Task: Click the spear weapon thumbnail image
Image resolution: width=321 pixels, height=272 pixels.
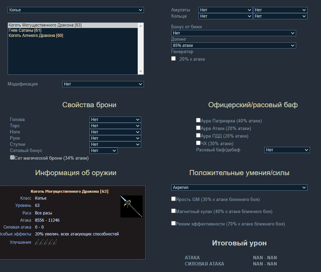Action: (132, 206)
